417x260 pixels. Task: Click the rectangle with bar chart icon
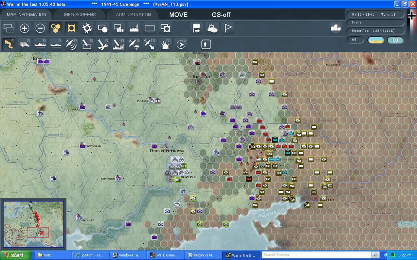118,28
